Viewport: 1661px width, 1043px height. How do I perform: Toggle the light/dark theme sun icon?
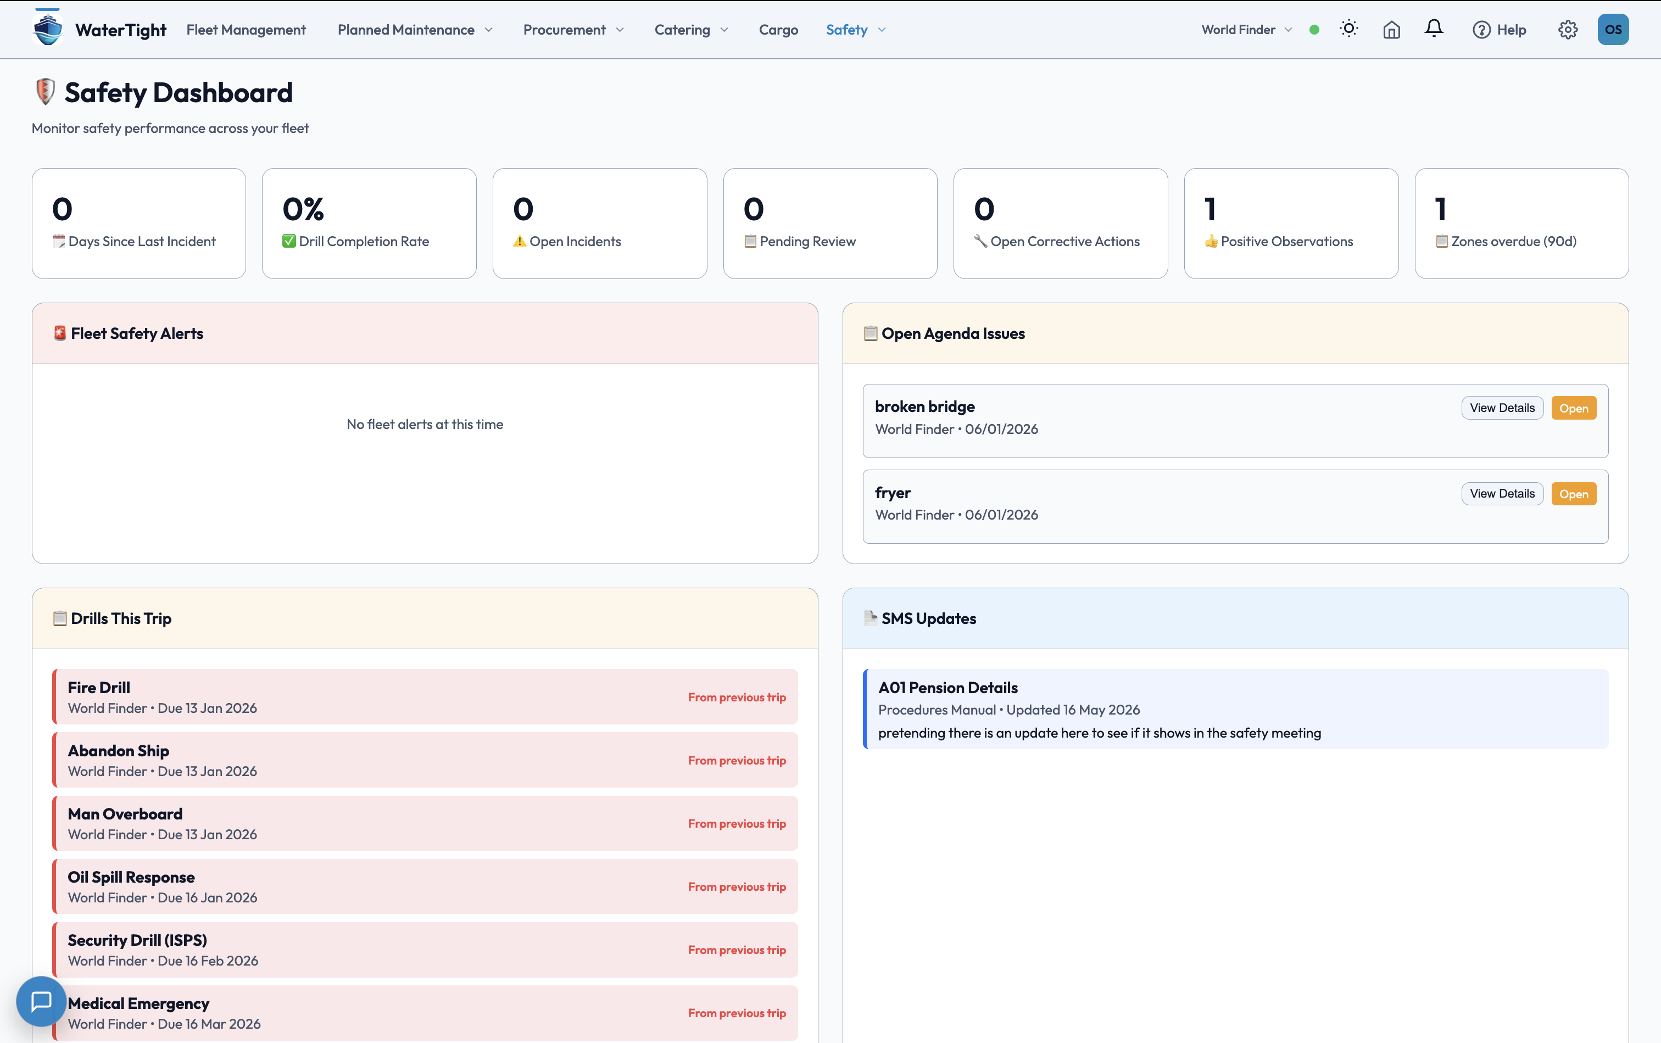point(1348,29)
